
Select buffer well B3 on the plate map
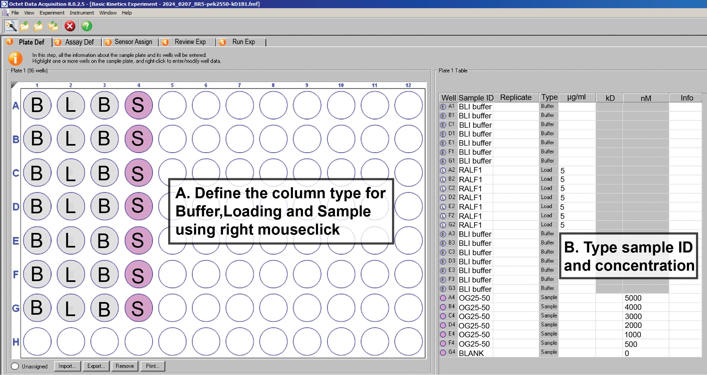[x=104, y=139]
